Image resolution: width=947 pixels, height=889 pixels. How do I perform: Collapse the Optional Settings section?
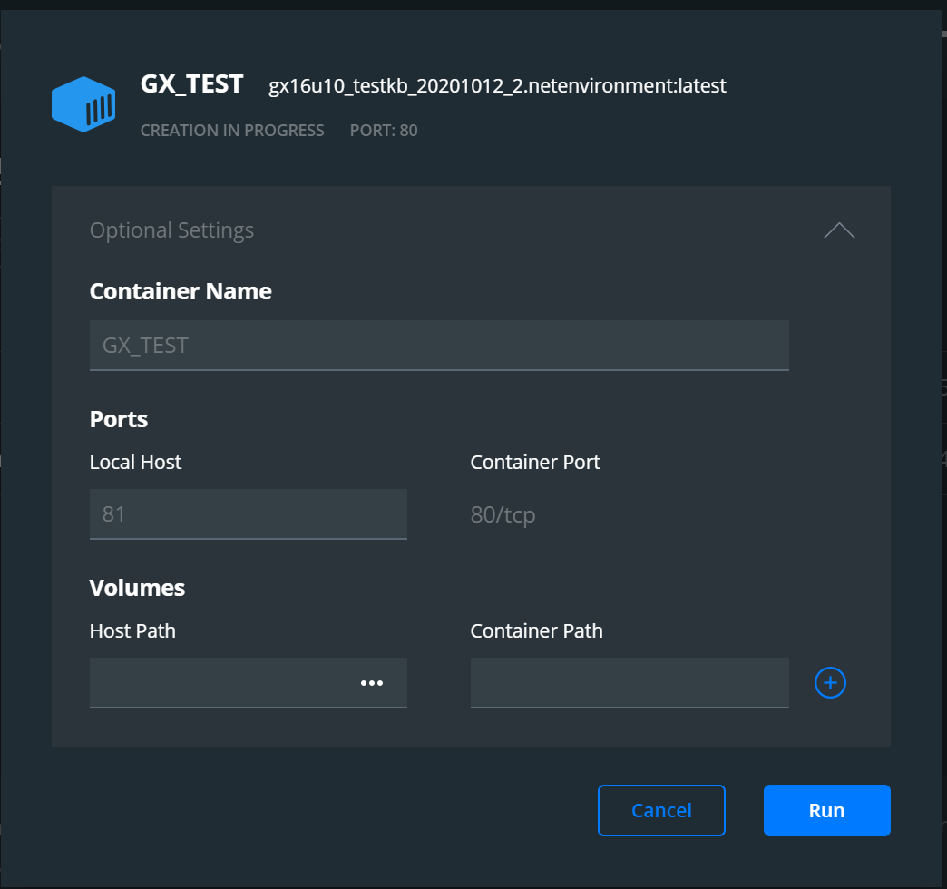point(839,230)
